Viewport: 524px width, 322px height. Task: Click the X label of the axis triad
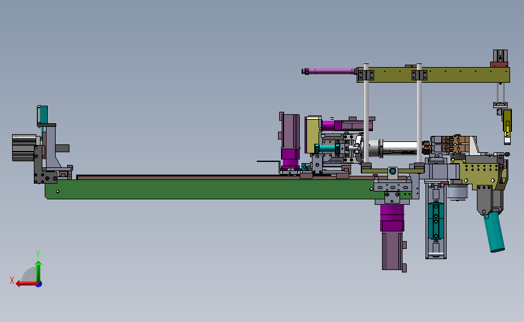click(x=12, y=280)
